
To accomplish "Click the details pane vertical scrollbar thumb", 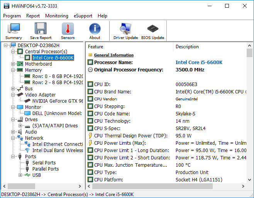I will 249,53.
